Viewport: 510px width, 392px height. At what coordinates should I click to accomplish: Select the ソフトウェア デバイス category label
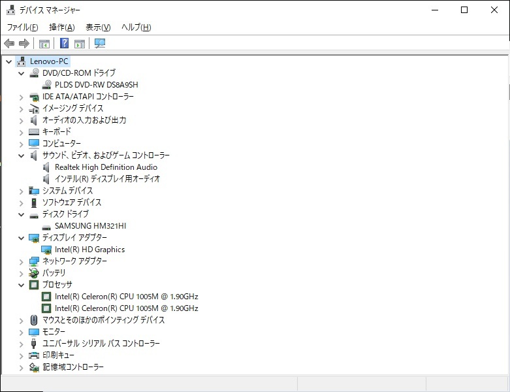tap(72, 203)
